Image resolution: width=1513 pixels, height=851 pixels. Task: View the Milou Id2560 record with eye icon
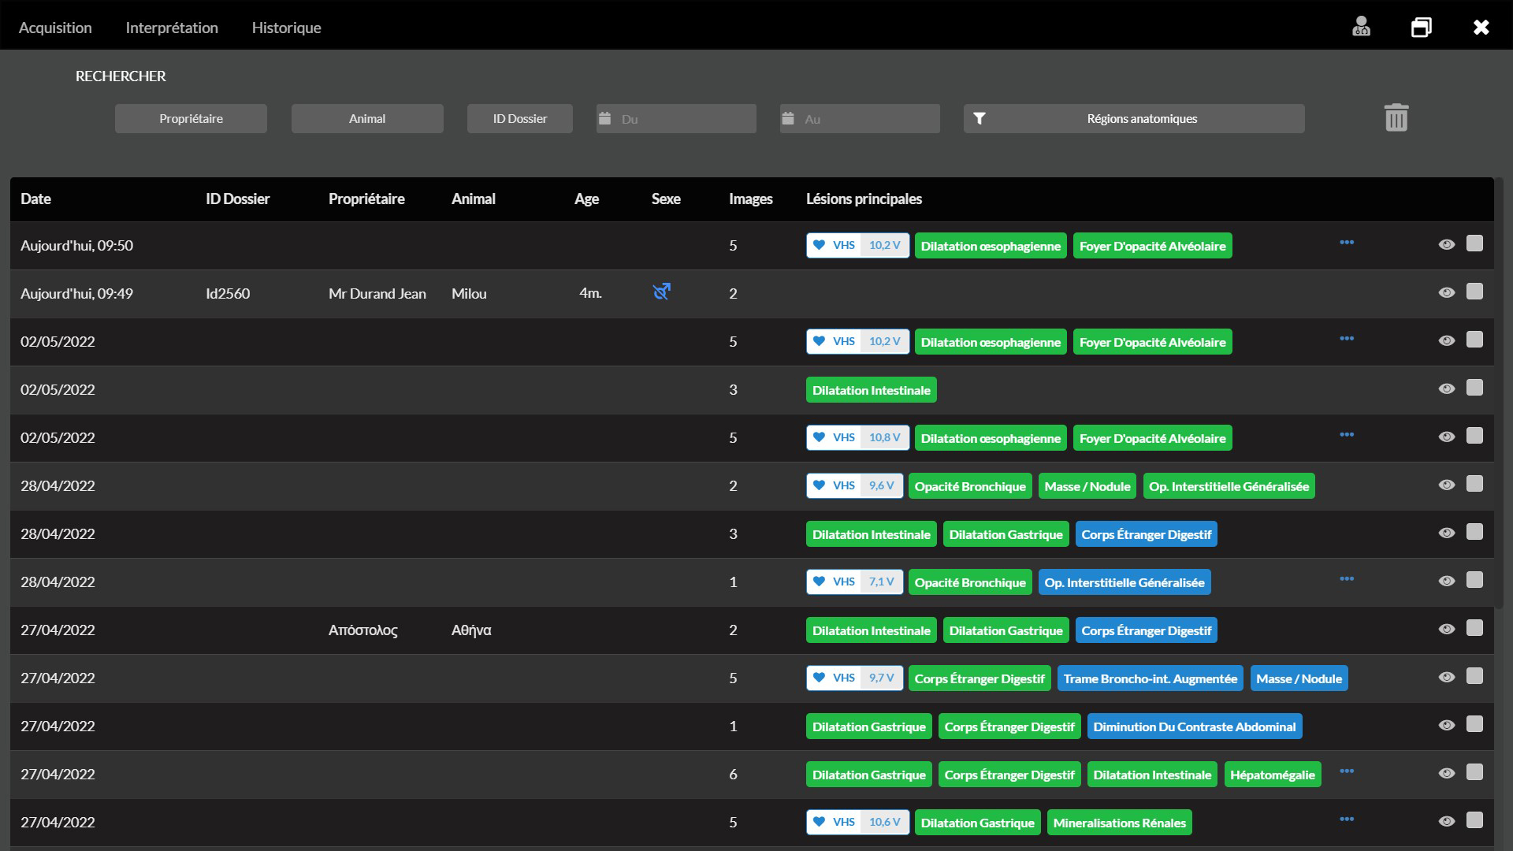coord(1446,292)
